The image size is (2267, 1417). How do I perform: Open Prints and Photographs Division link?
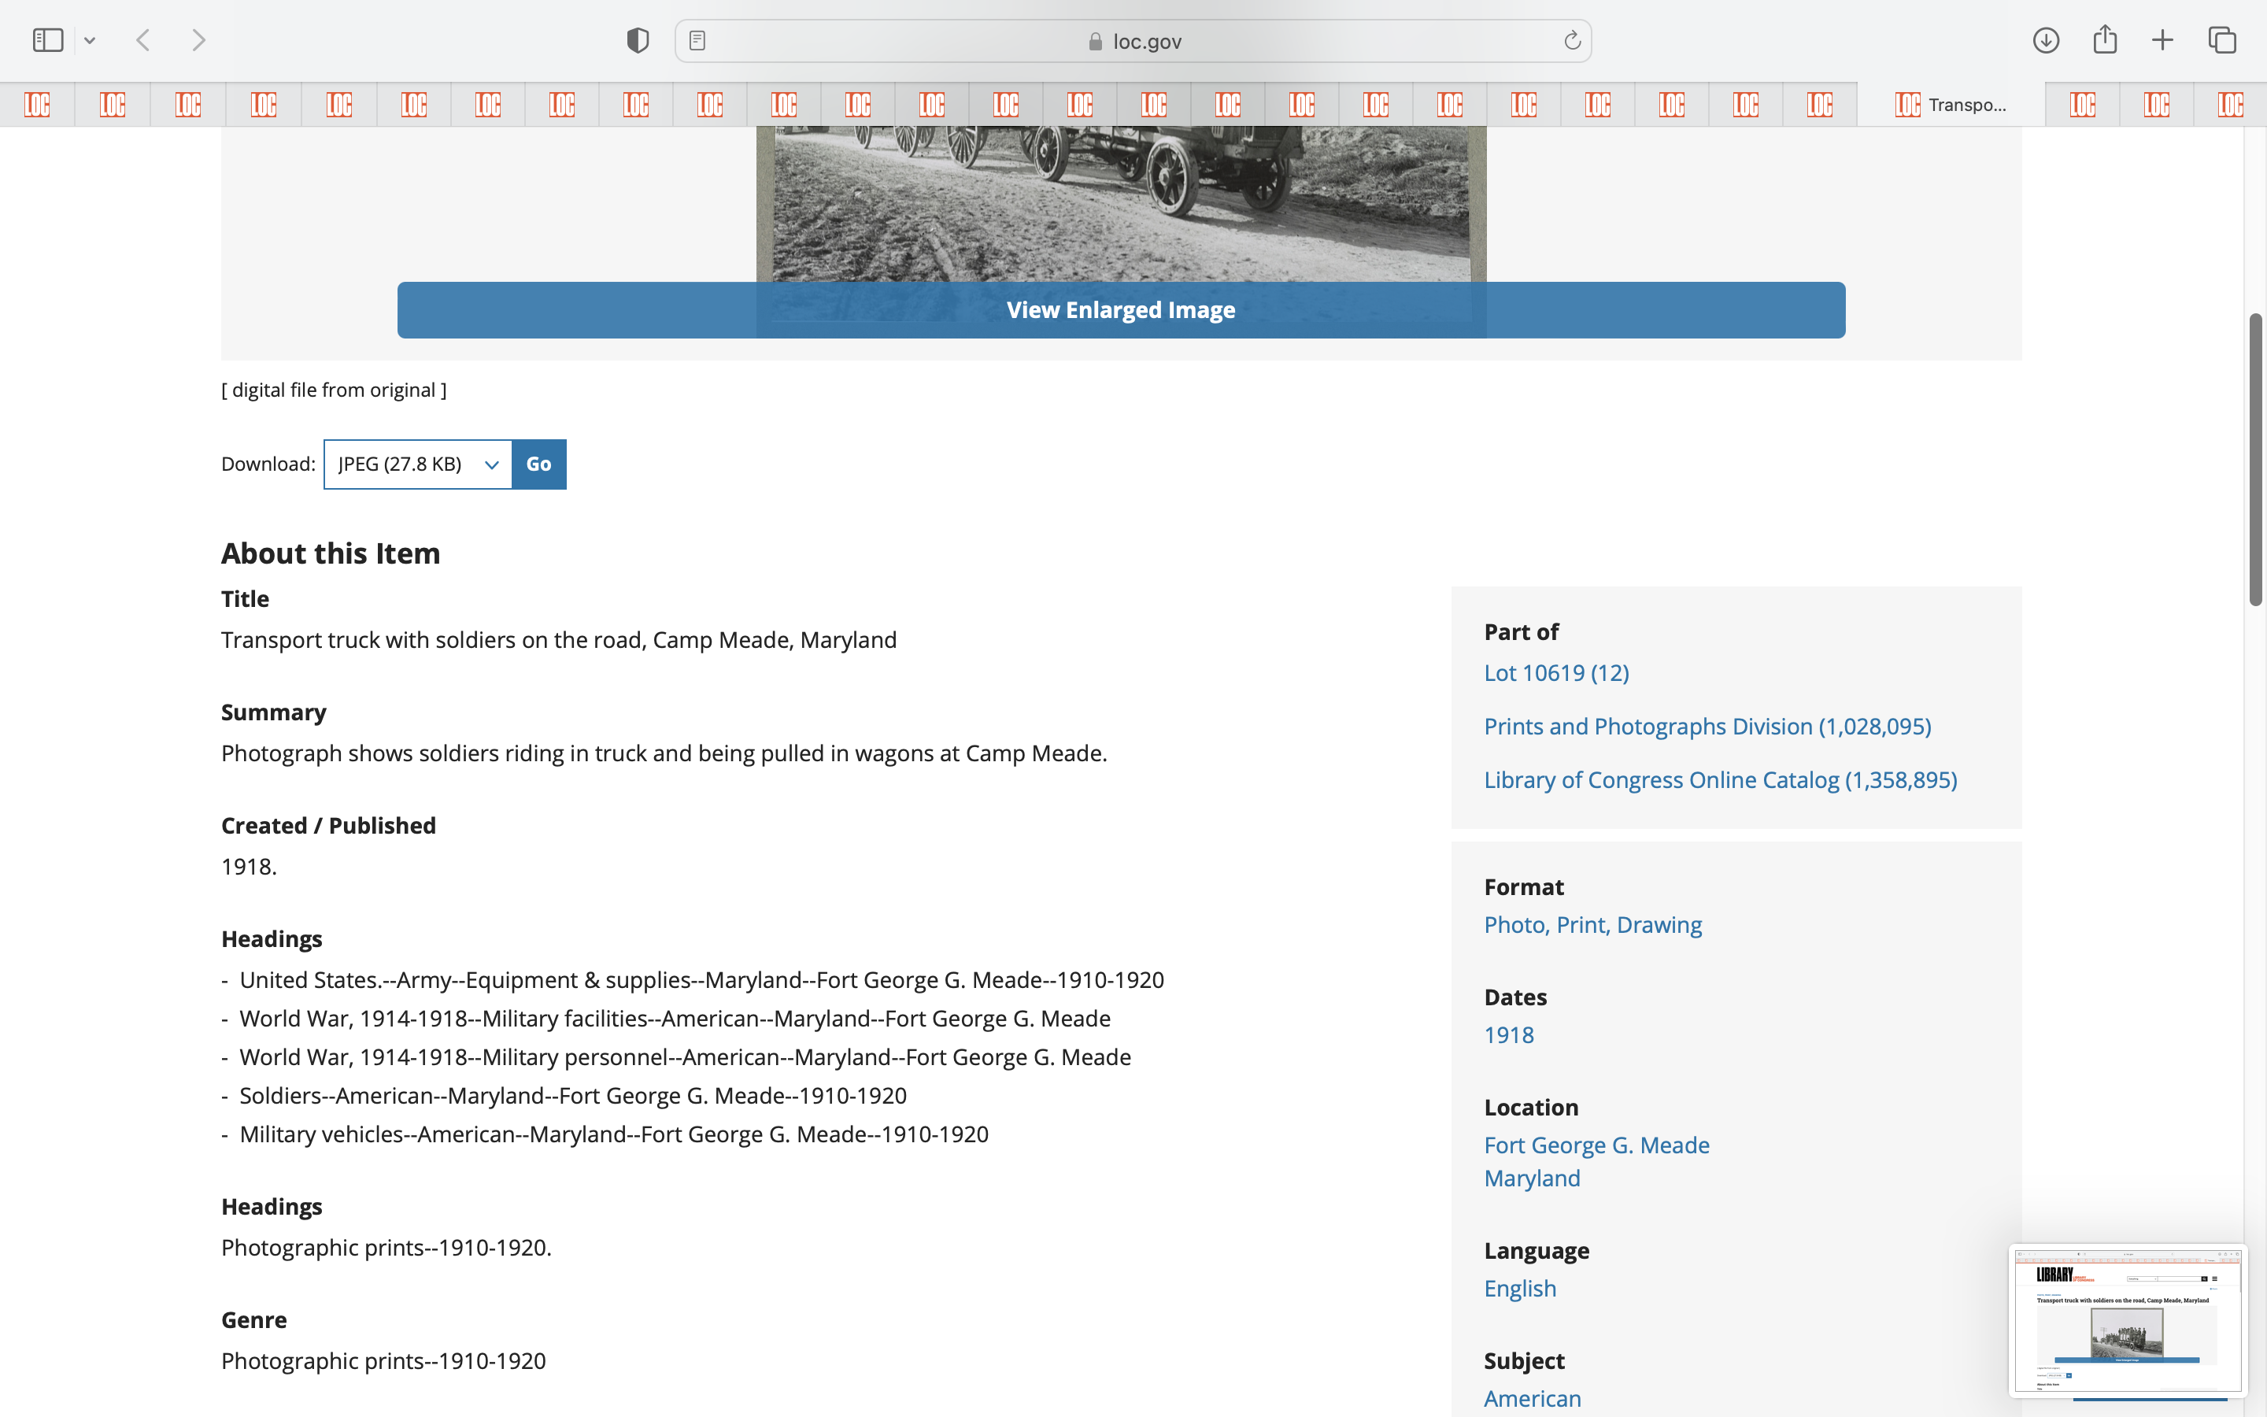[1707, 727]
